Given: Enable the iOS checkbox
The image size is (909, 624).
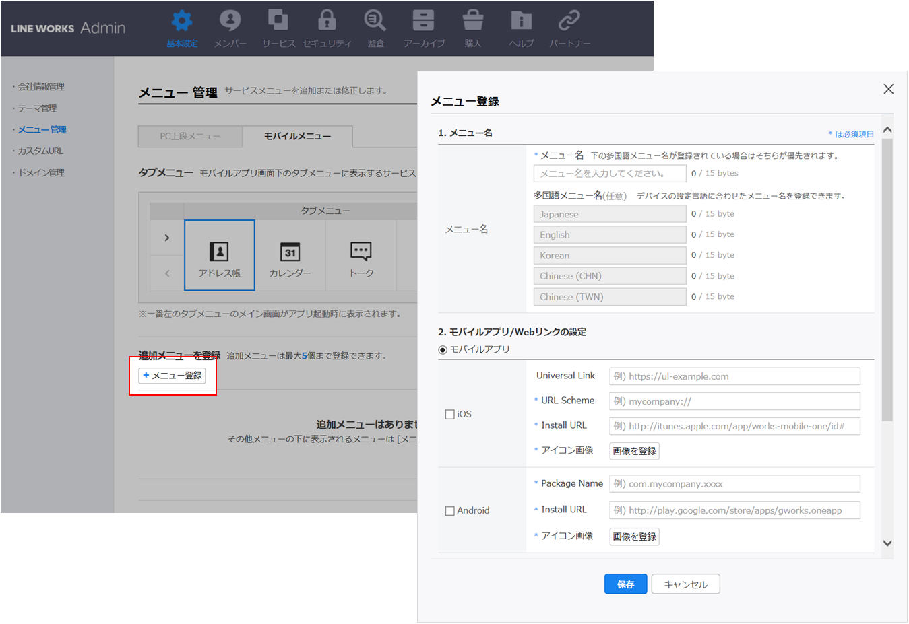Looking at the screenshot, I should click(x=450, y=415).
